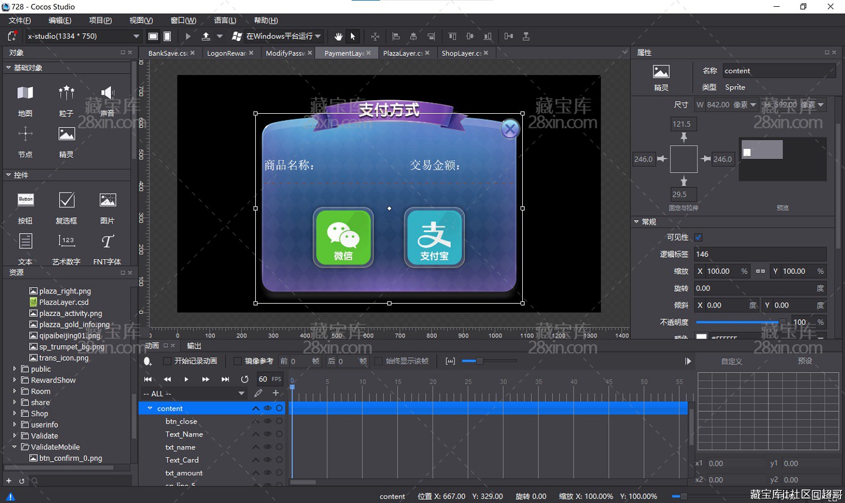Pick the Image (图片) widget
The image size is (845, 503).
pos(107,208)
